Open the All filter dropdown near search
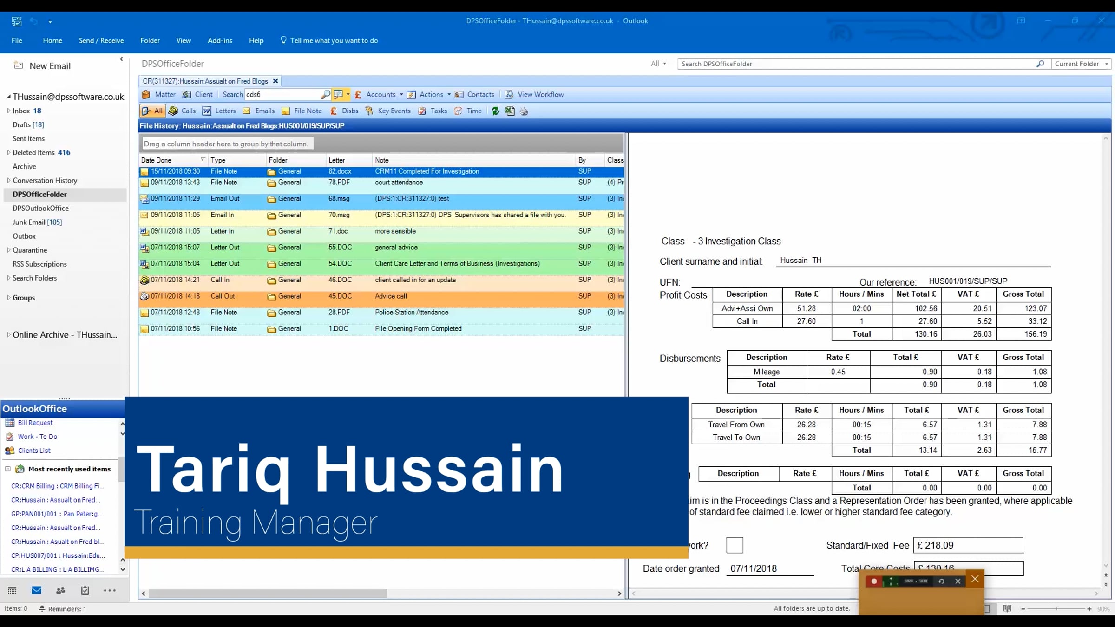The width and height of the screenshot is (1115, 627). pos(658,64)
